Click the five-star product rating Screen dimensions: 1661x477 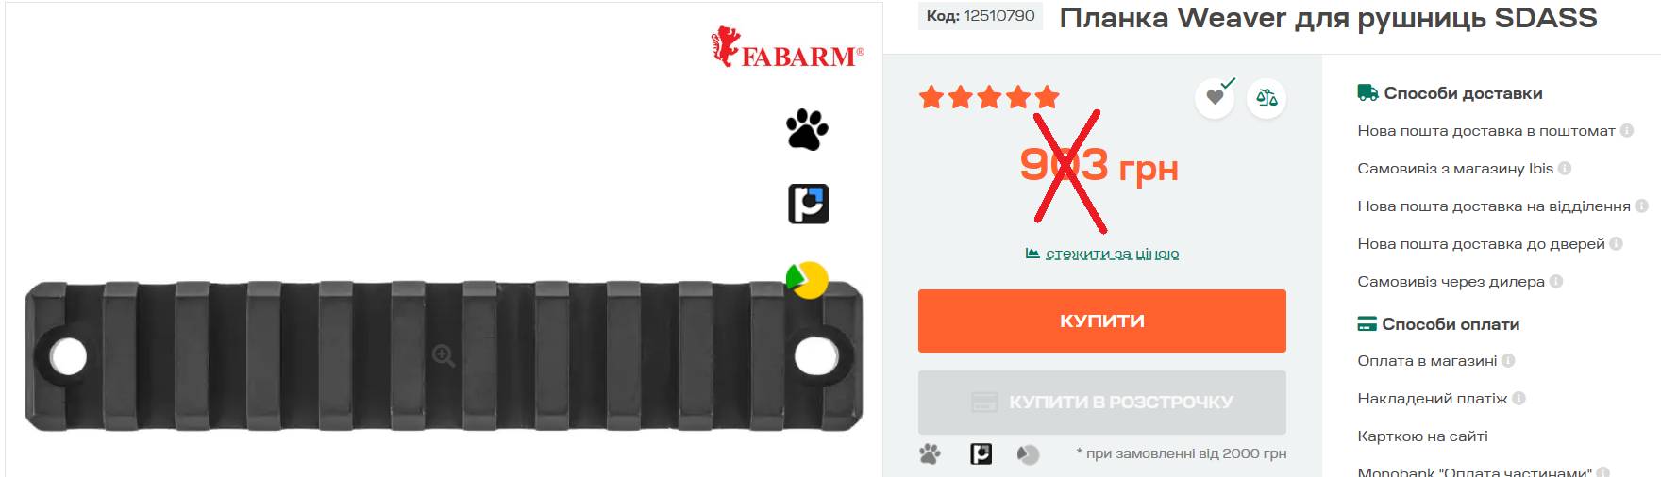[989, 97]
